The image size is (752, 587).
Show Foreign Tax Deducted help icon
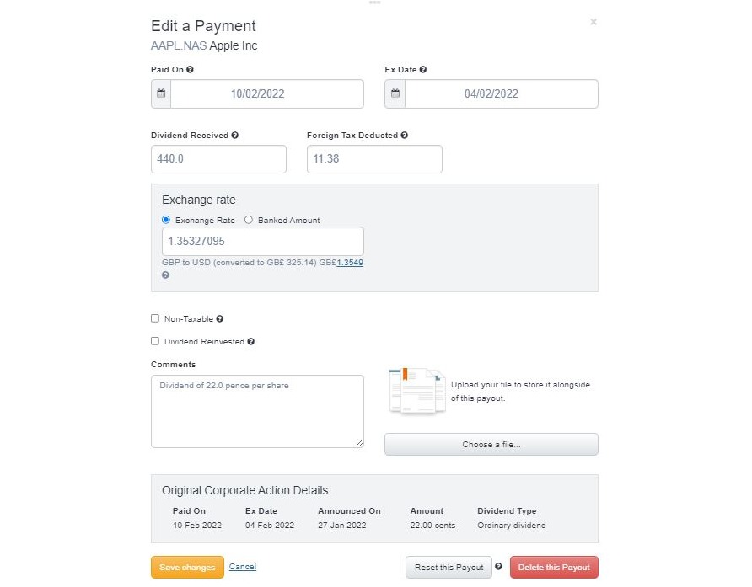405,135
